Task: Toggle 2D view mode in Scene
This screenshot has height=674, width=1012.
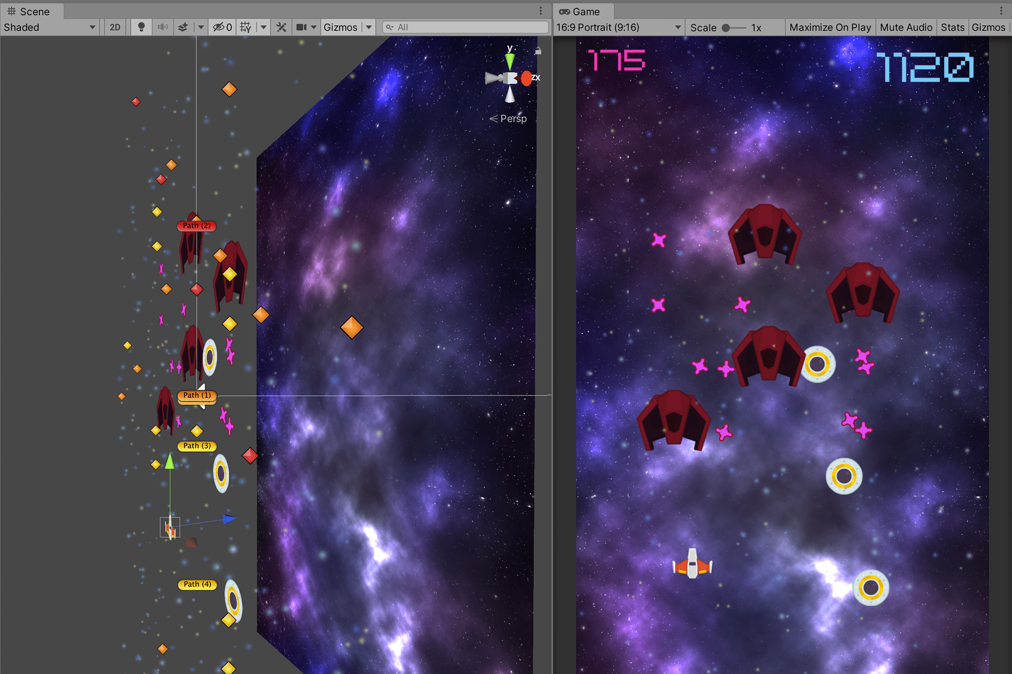Action: (115, 27)
